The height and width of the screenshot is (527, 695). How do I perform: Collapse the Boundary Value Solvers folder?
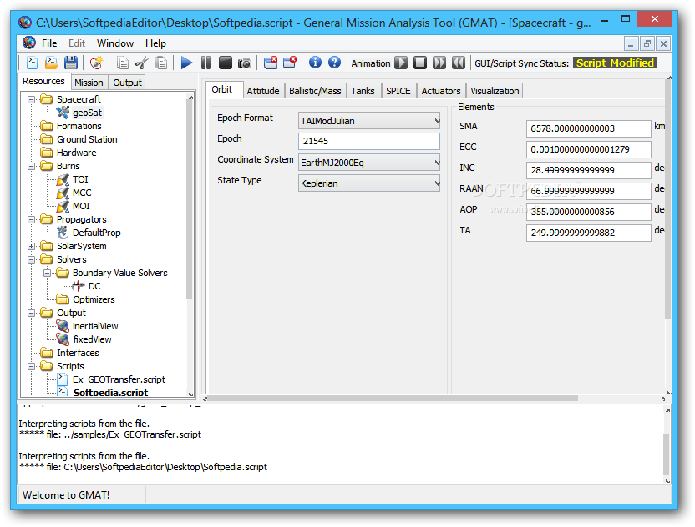[48, 273]
